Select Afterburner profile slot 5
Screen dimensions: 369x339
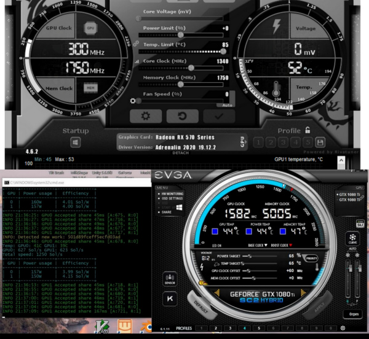coord(308,142)
